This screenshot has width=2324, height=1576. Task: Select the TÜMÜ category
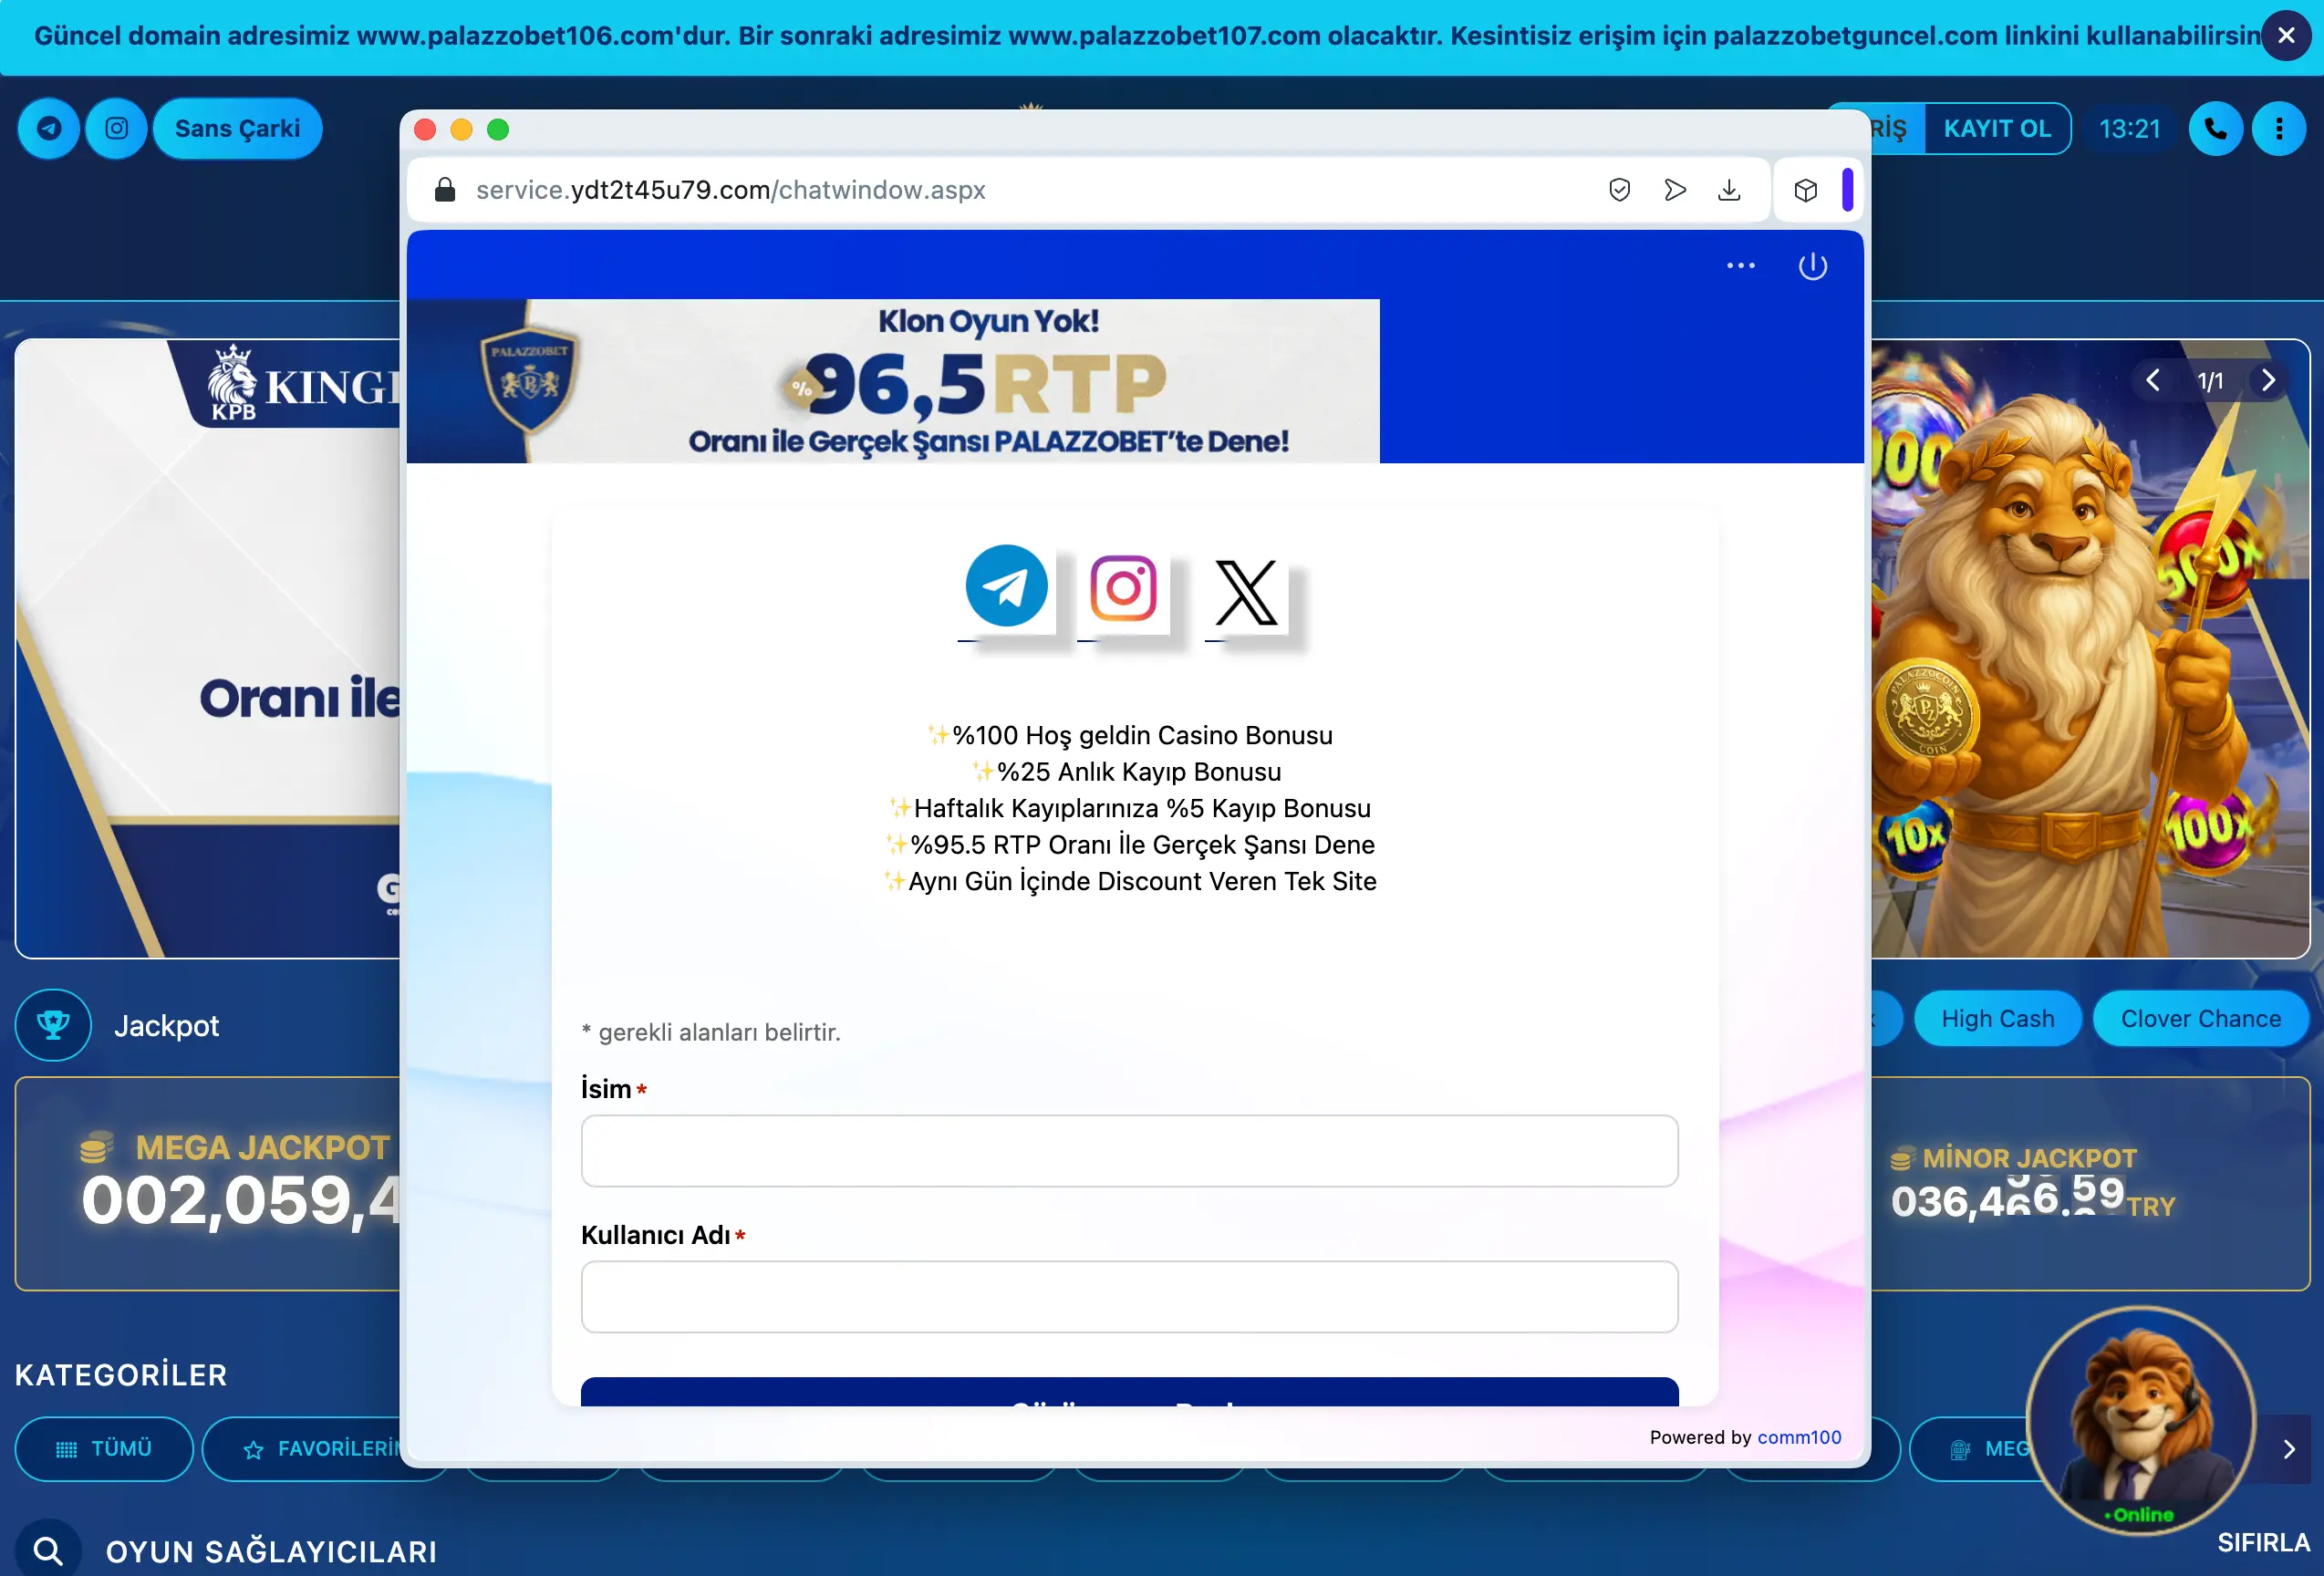pyautogui.click(x=104, y=1448)
